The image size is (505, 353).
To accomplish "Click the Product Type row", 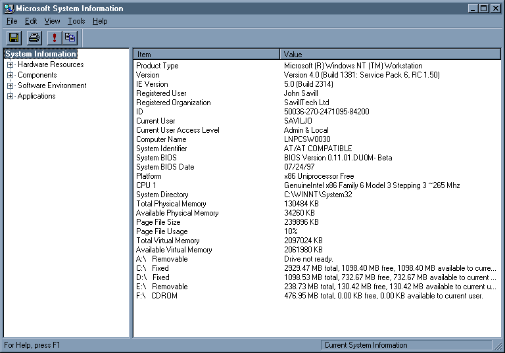I will coord(317,66).
